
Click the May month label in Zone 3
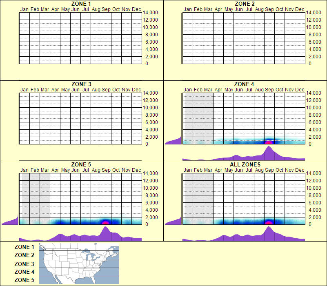[x=65, y=90]
